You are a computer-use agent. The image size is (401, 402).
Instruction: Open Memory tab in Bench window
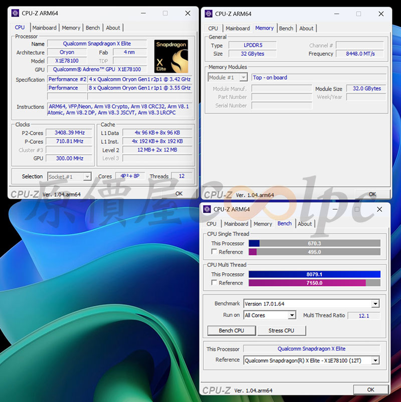click(263, 224)
